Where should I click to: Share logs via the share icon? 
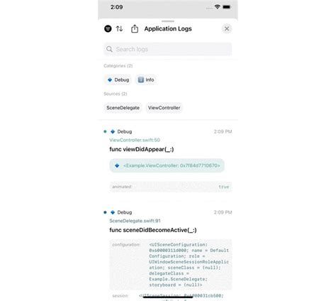[x=135, y=28]
